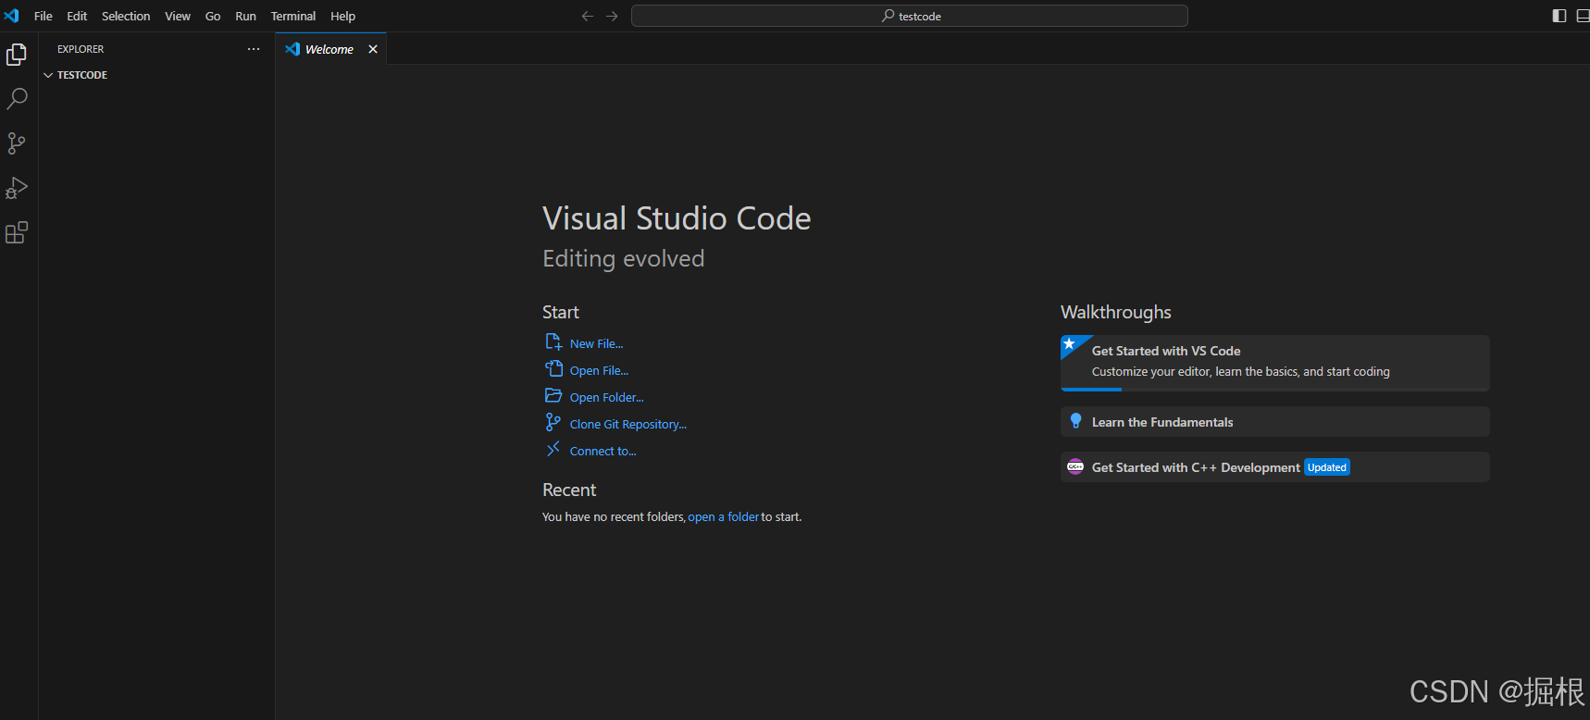Click the Clone Git Repository... link
This screenshot has width=1590, height=720.
[628, 424]
